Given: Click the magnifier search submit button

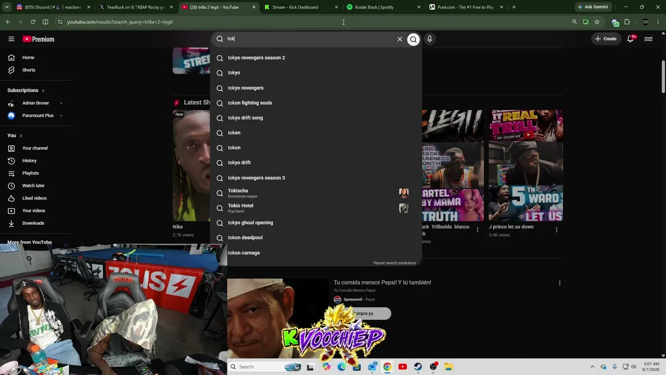Looking at the screenshot, I should pyautogui.click(x=413, y=39).
